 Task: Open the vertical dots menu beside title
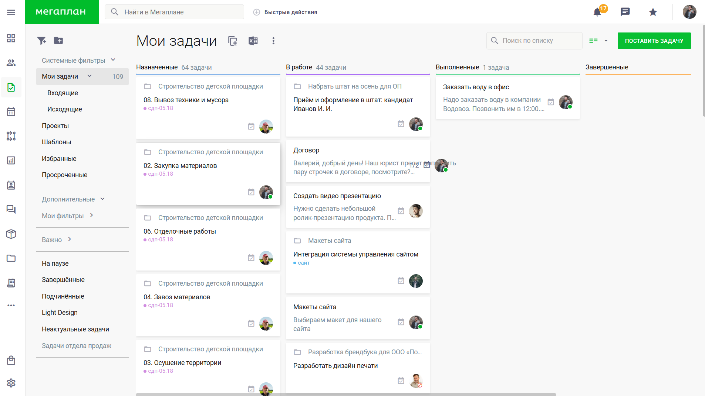click(x=273, y=41)
